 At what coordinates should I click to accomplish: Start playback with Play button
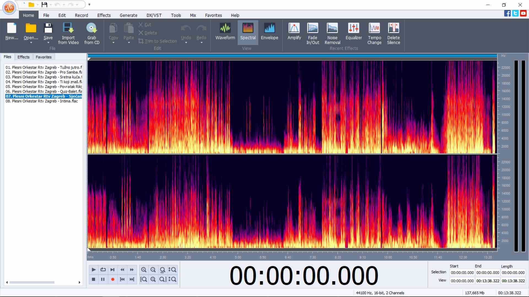coord(93,270)
